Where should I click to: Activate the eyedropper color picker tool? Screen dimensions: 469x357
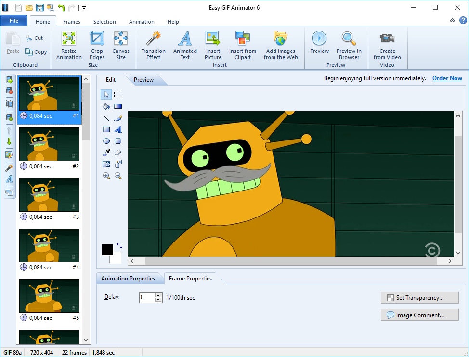(x=106, y=153)
